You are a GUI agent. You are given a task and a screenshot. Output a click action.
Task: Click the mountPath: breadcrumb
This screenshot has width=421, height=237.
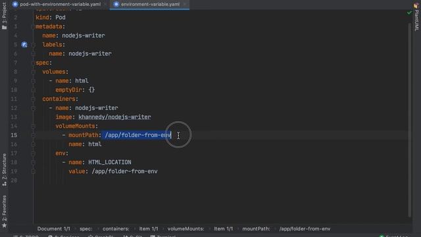pyautogui.click(x=256, y=228)
